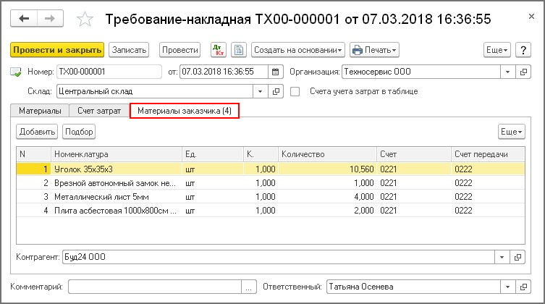Switch to the Материалы tab

click(39, 111)
